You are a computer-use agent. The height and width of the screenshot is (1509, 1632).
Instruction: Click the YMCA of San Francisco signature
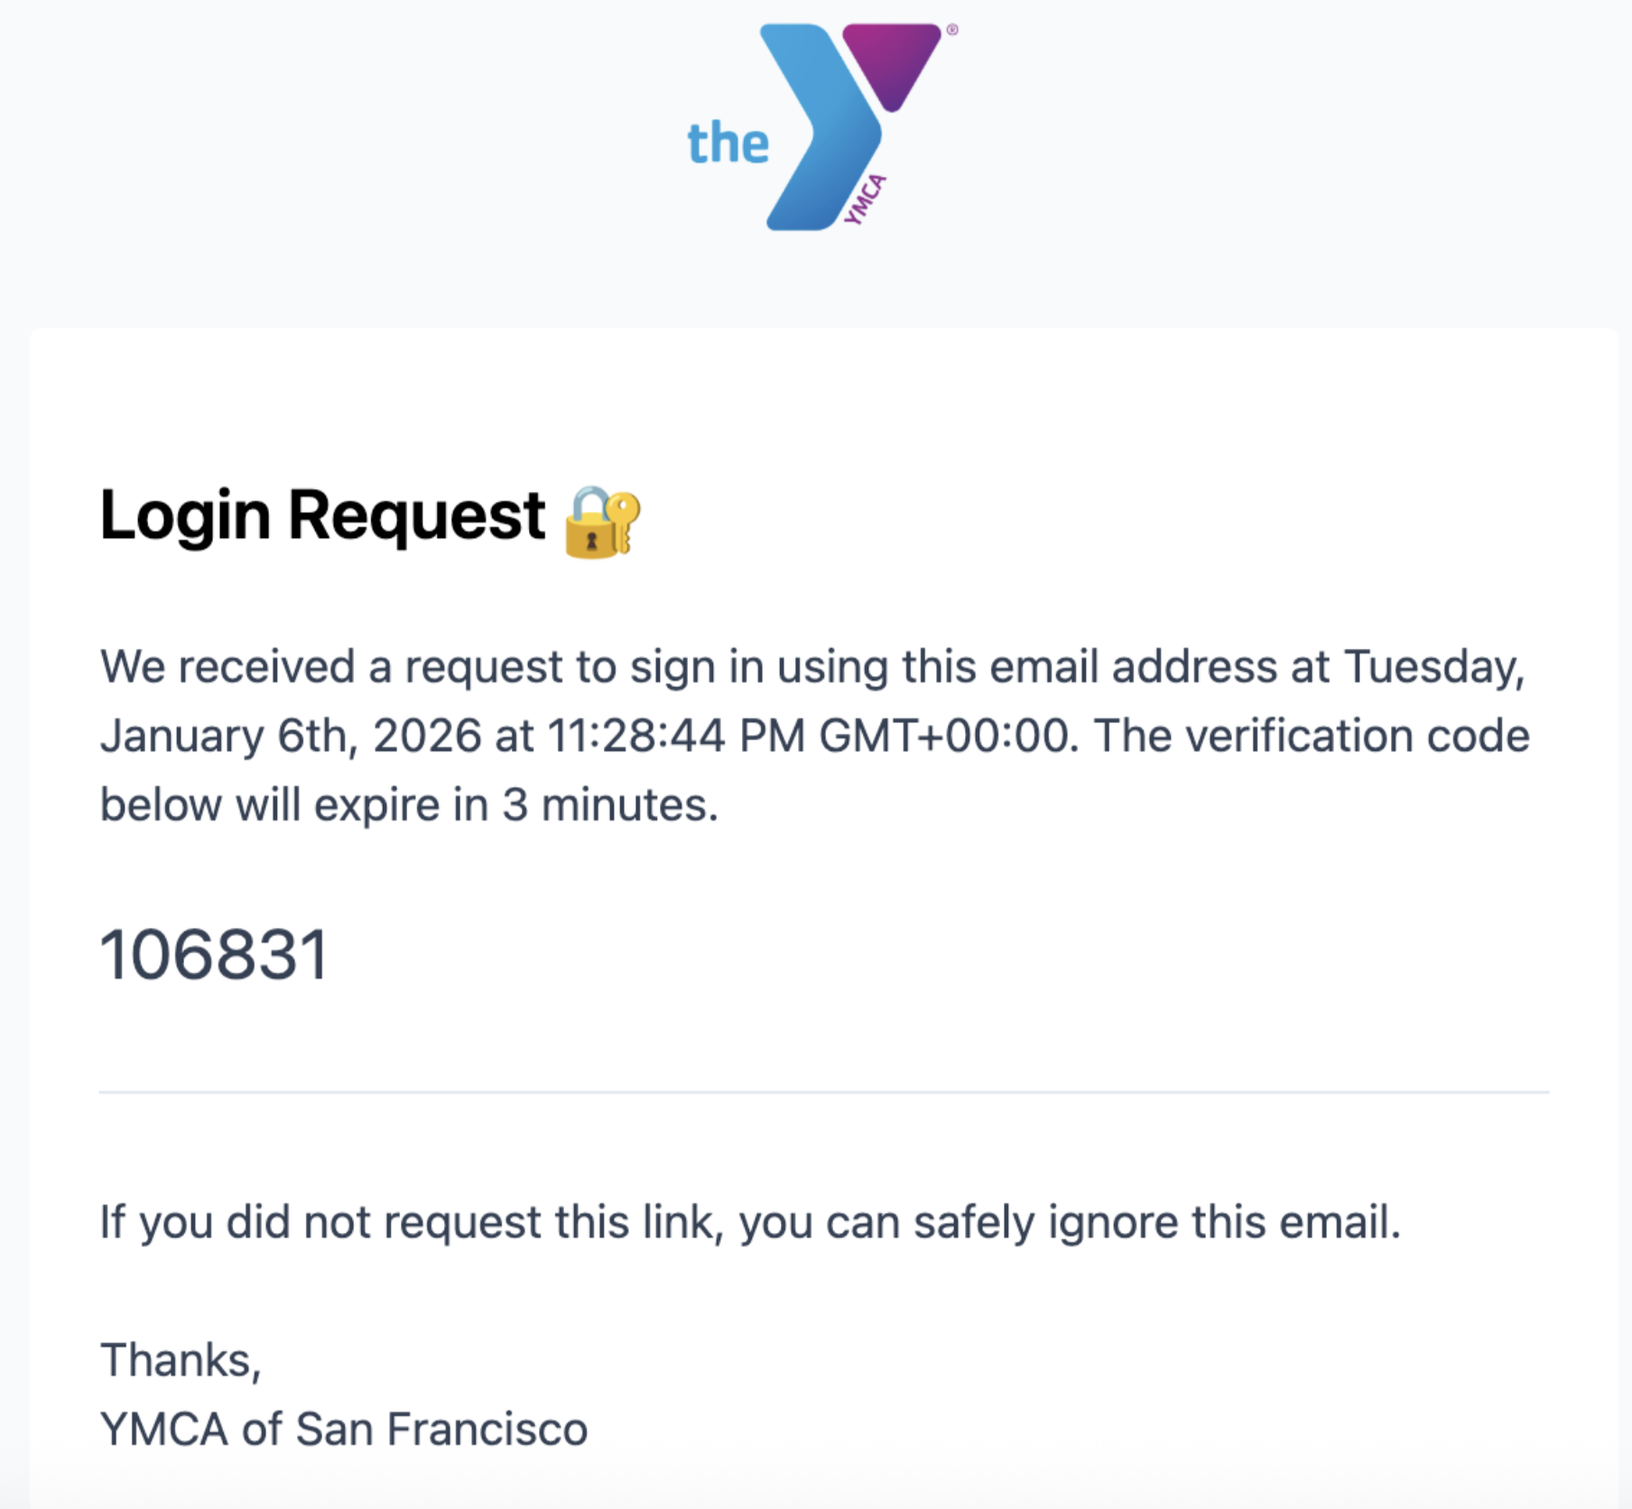pos(344,1430)
